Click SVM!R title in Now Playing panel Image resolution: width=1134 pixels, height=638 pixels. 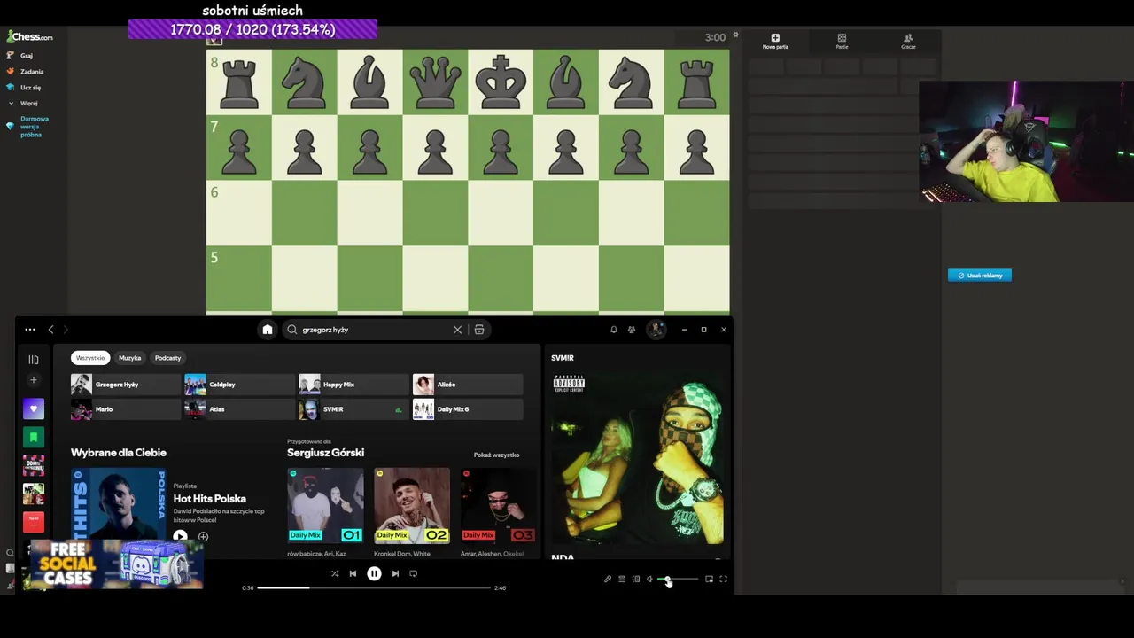[x=563, y=358]
